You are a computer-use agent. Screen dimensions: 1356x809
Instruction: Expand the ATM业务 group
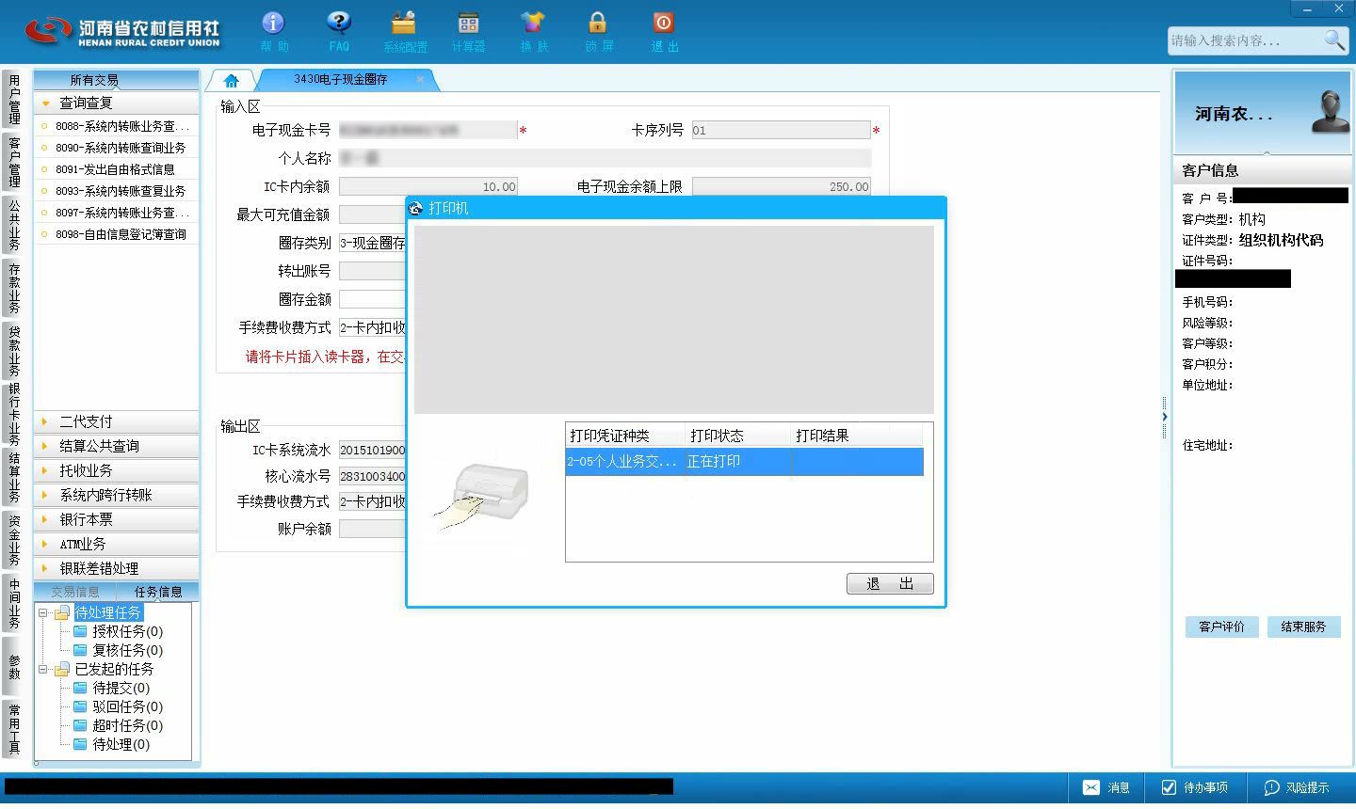coord(117,544)
